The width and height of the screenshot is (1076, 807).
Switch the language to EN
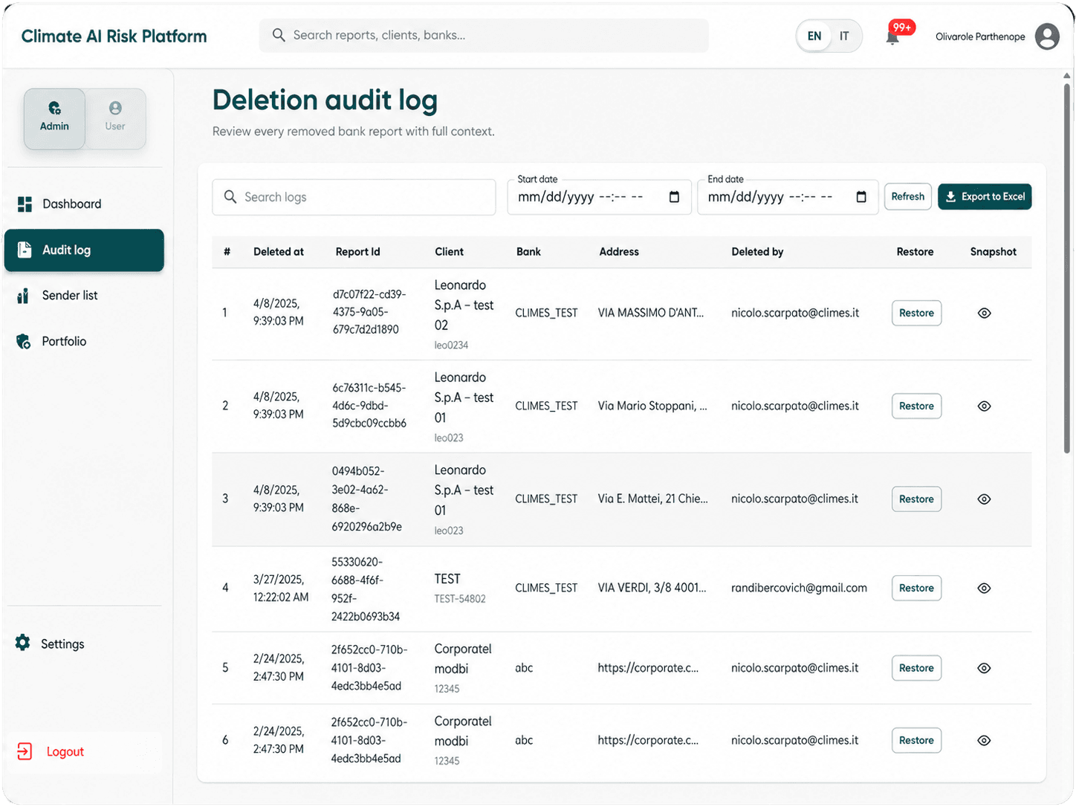(x=814, y=36)
